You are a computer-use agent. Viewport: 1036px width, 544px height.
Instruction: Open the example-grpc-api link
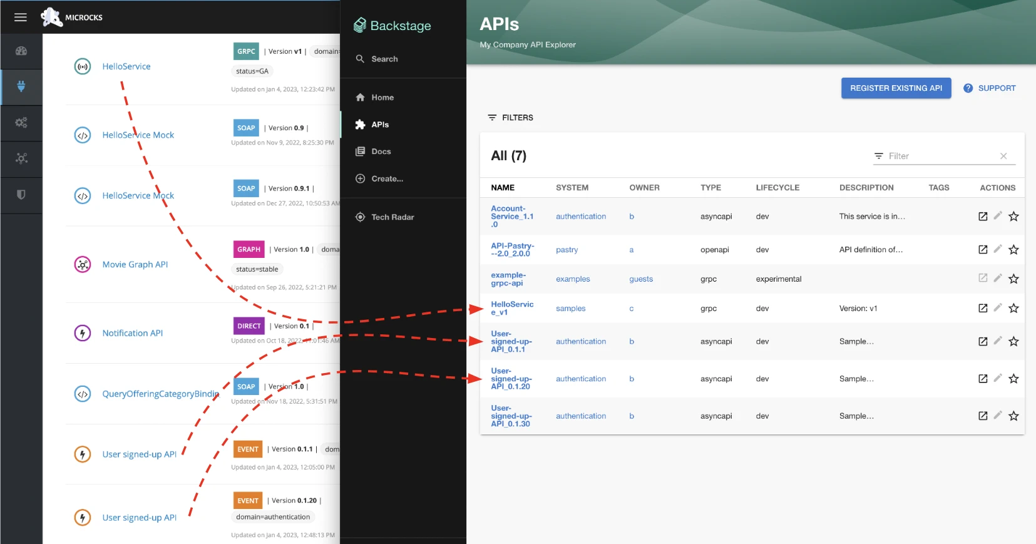click(508, 279)
